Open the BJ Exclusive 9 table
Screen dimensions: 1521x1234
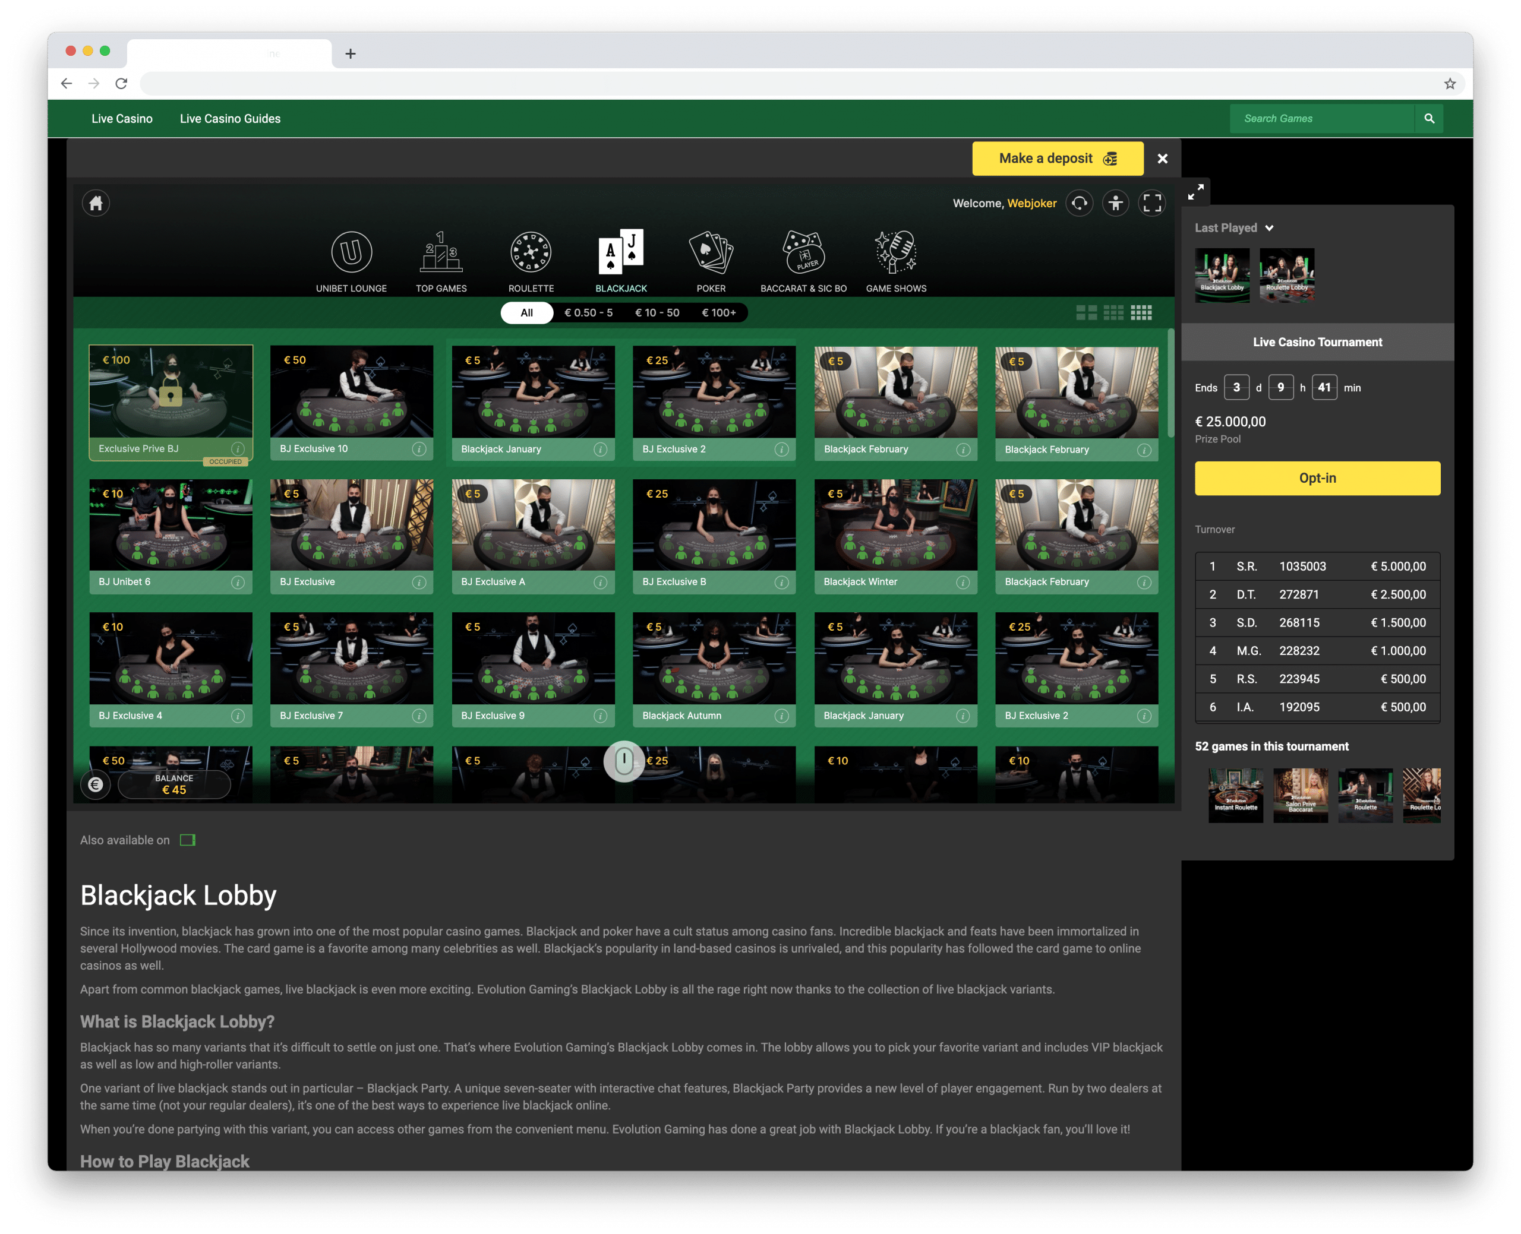point(532,670)
